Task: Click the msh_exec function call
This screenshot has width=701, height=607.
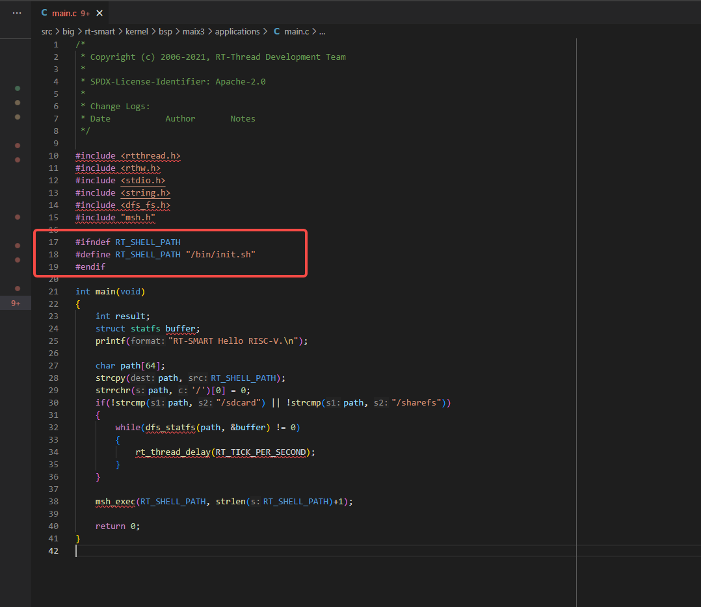Action: pos(115,502)
